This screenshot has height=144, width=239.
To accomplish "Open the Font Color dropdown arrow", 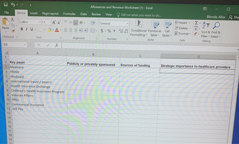I will click(60, 30).
